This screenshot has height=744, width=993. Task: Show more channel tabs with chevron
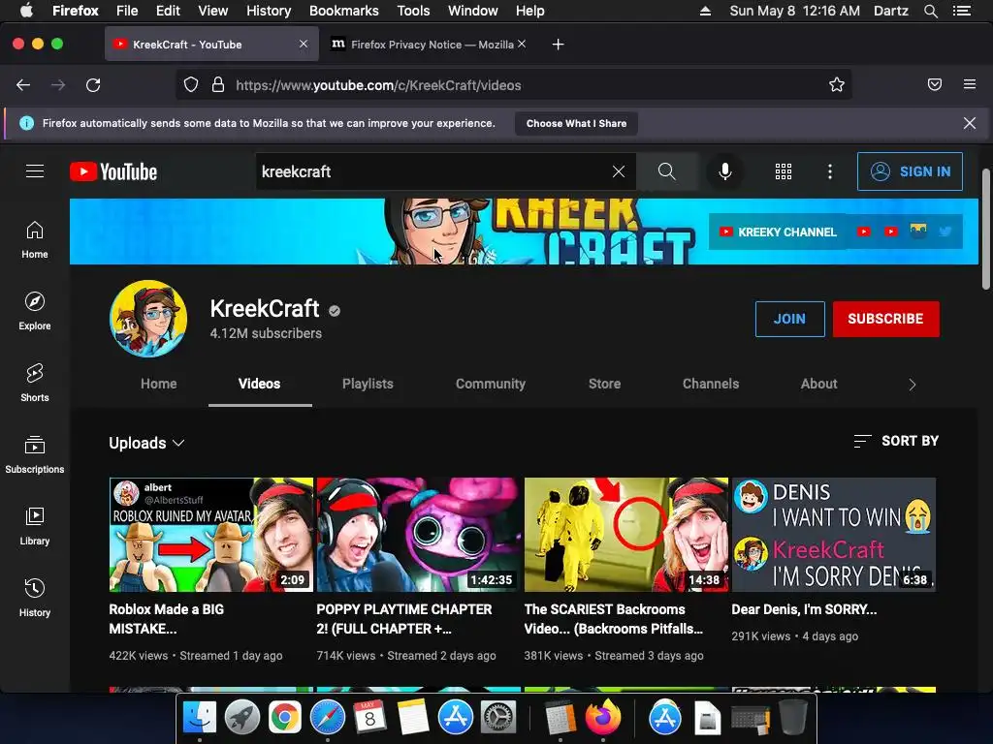912,385
